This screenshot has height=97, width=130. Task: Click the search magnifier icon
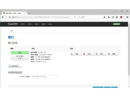click(x=80, y=17)
